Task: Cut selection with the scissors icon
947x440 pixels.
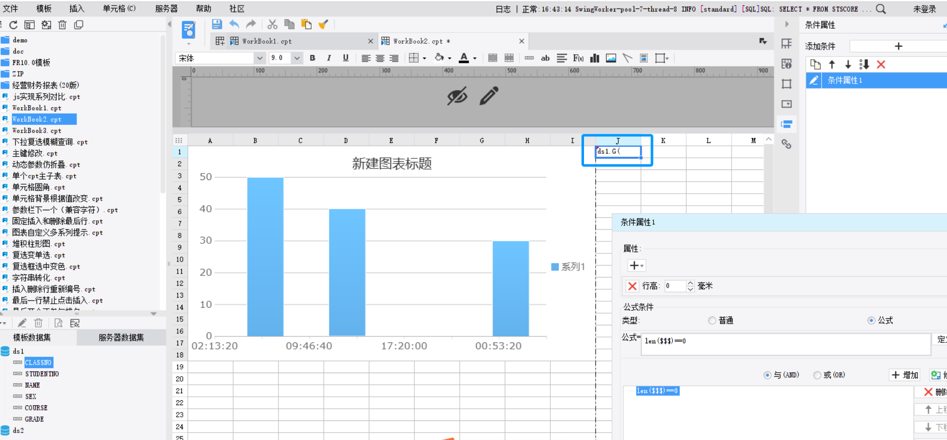Action: 272,24
